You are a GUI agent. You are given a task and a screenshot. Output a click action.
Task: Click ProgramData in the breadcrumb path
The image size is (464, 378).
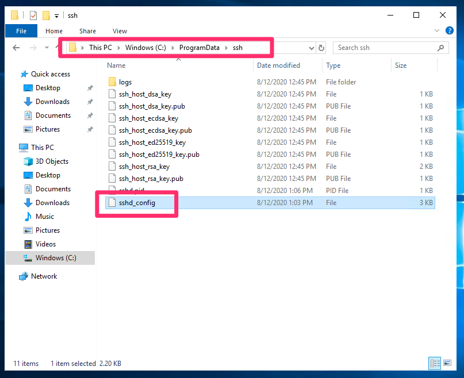click(200, 48)
